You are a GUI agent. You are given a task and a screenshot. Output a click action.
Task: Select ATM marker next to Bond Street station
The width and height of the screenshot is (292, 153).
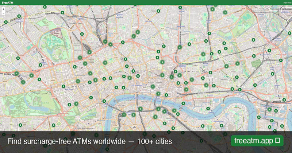click(64, 86)
